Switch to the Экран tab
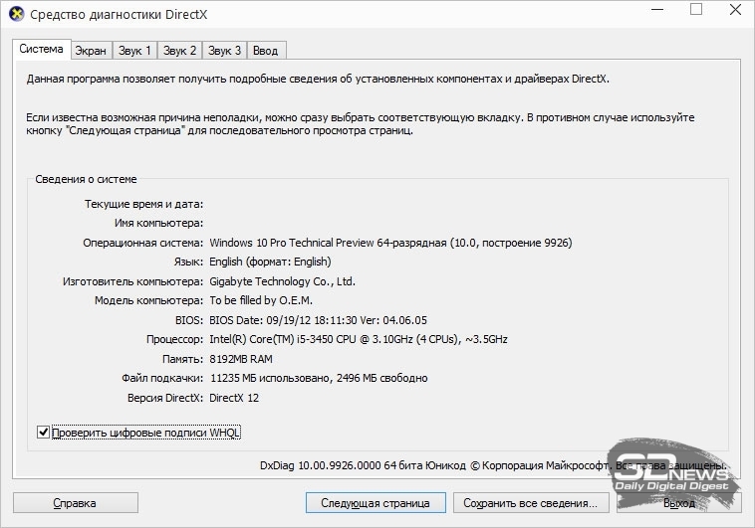The height and width of the screenshot is (528, 755). [91, 51]
